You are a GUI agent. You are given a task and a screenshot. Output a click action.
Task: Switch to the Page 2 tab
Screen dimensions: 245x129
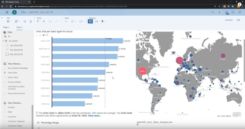(19, 27)
